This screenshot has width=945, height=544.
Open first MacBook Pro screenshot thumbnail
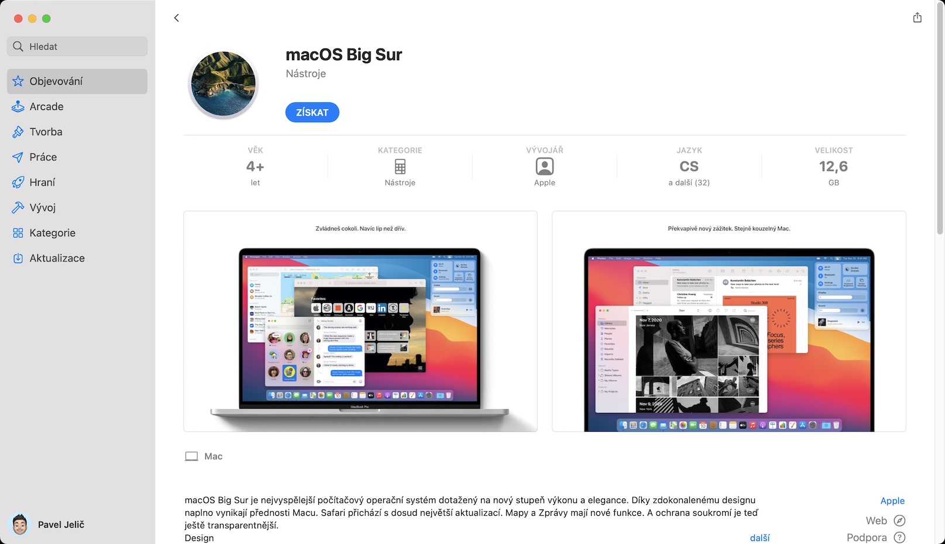coord(360,321)
